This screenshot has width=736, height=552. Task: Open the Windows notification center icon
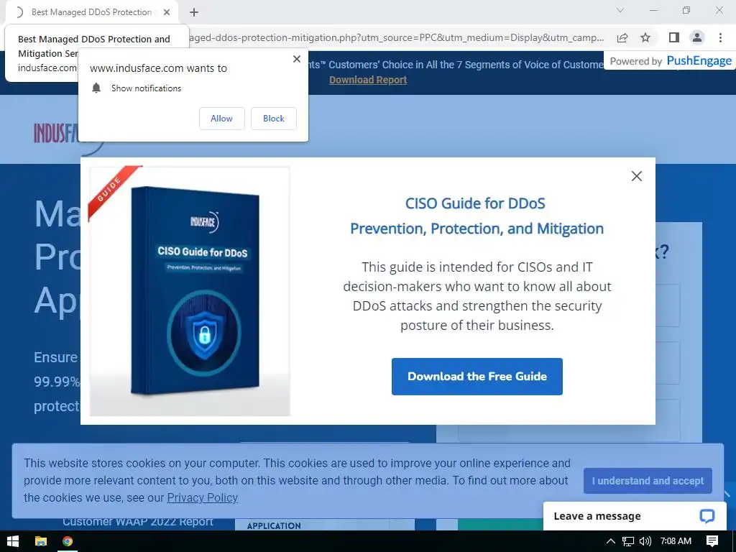712,541
